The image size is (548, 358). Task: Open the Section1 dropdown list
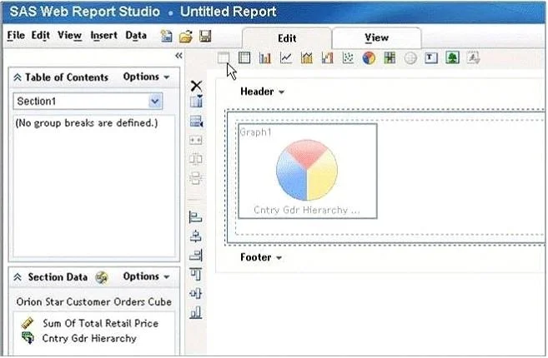(x=155, y=102)
